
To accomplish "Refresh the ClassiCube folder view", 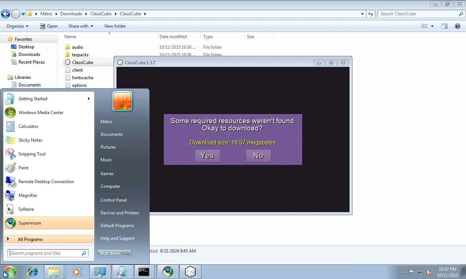I will [x=371, y=14].
